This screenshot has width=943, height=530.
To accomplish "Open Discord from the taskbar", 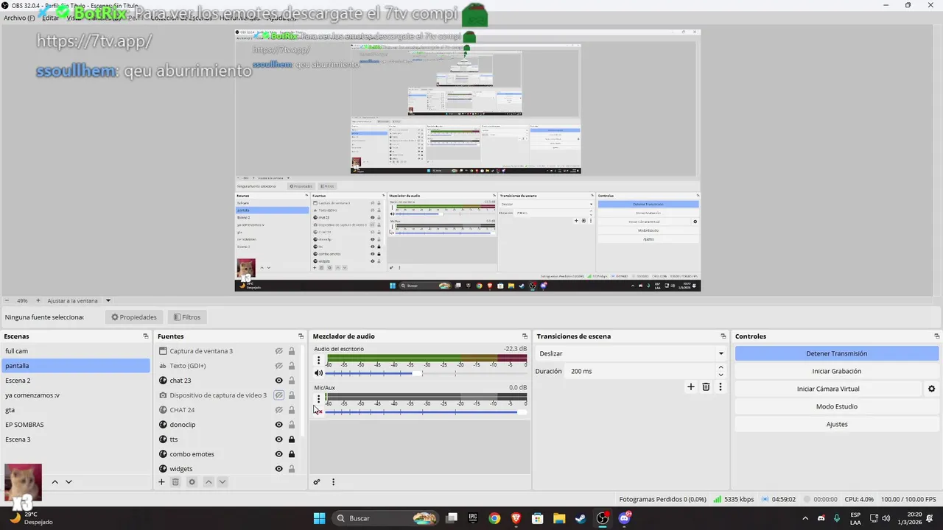I will [625, 518].
